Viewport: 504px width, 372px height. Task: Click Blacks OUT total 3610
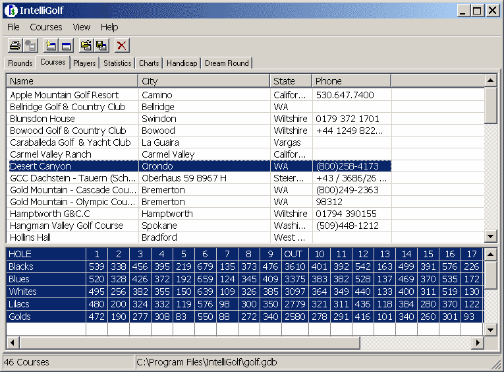point(295,266)
